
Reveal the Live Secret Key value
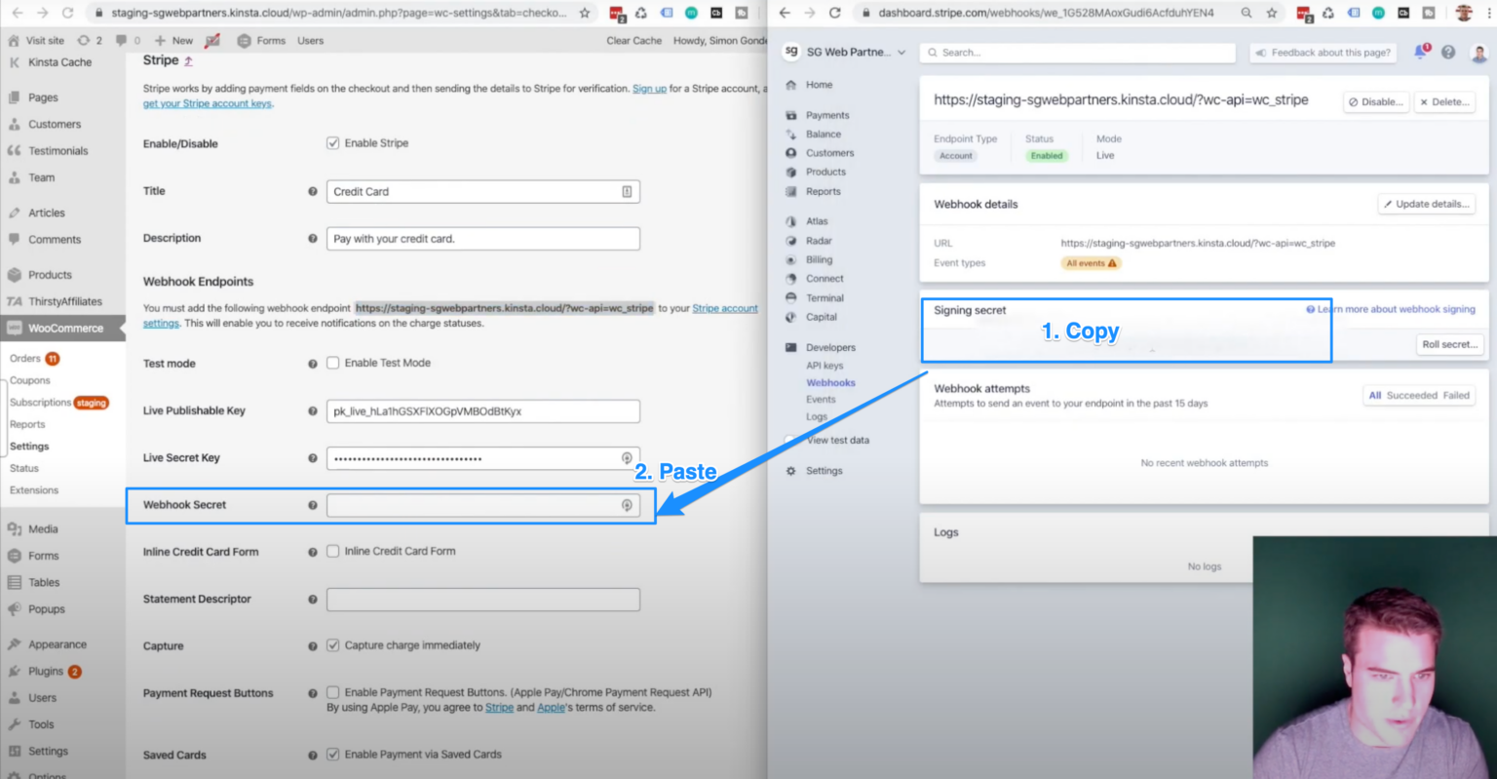(x=628, y=457)
